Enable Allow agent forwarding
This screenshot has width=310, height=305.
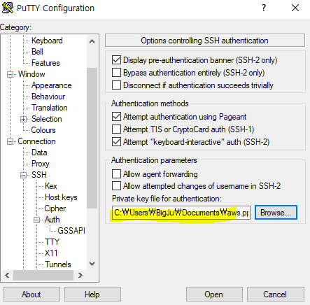click(x=116, y=174)
